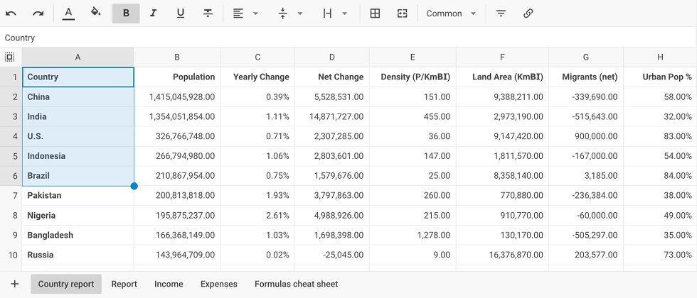Click the formula bar showing Country

coord(348,38)
